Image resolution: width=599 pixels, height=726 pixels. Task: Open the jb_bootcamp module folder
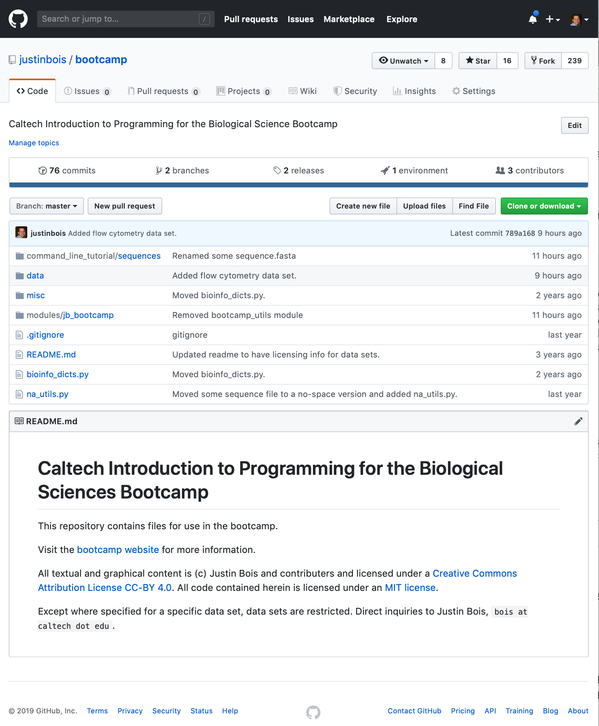88,315
